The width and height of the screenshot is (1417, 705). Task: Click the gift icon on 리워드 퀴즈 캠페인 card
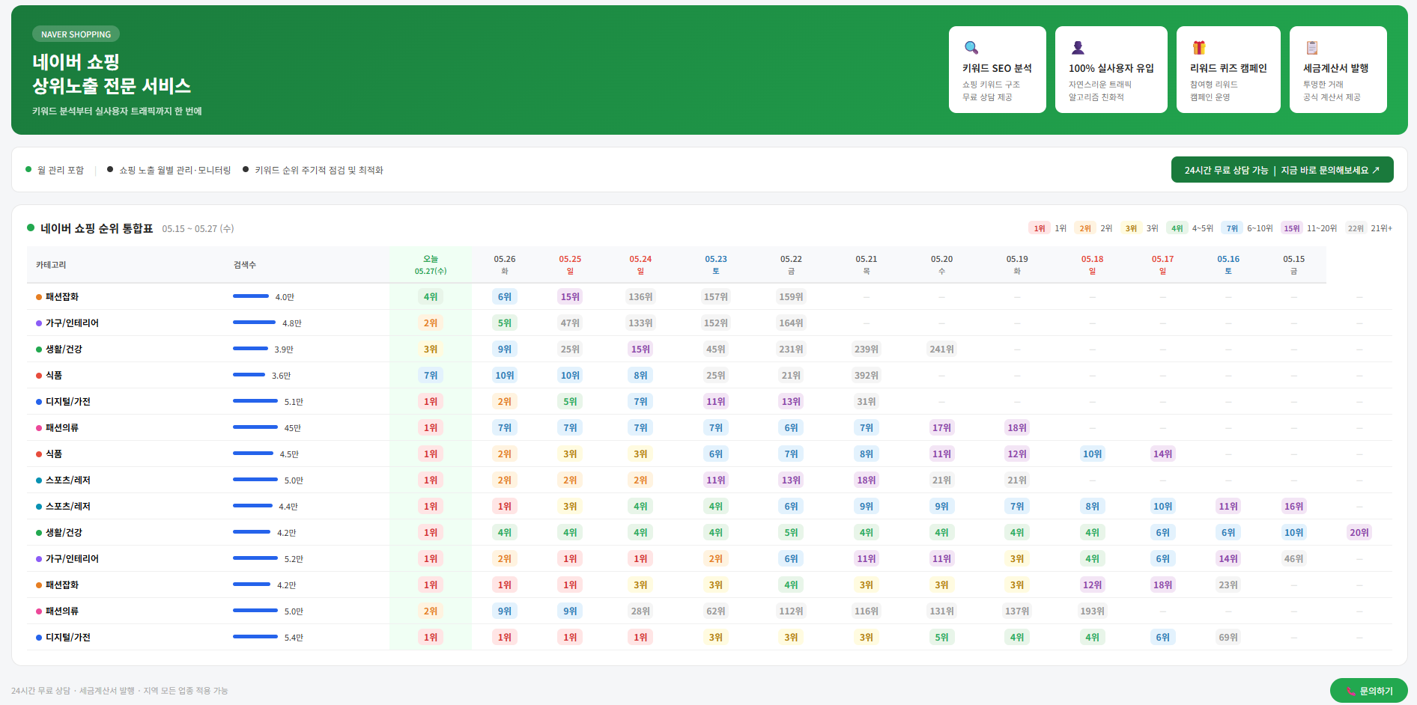click(x=1199, y=48)
